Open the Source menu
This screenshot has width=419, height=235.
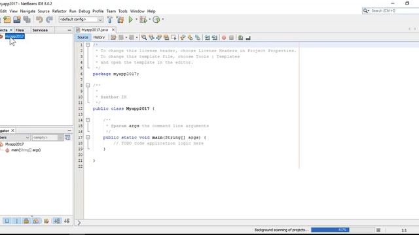[44, 11]
